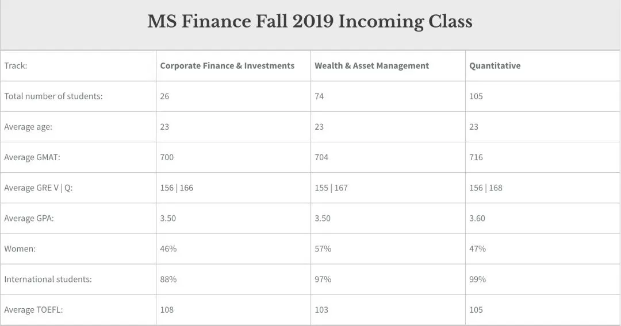621x326 pixels.
Task: Click the Quantitative average GMAT value 716
Action: [x=476, y=157]
